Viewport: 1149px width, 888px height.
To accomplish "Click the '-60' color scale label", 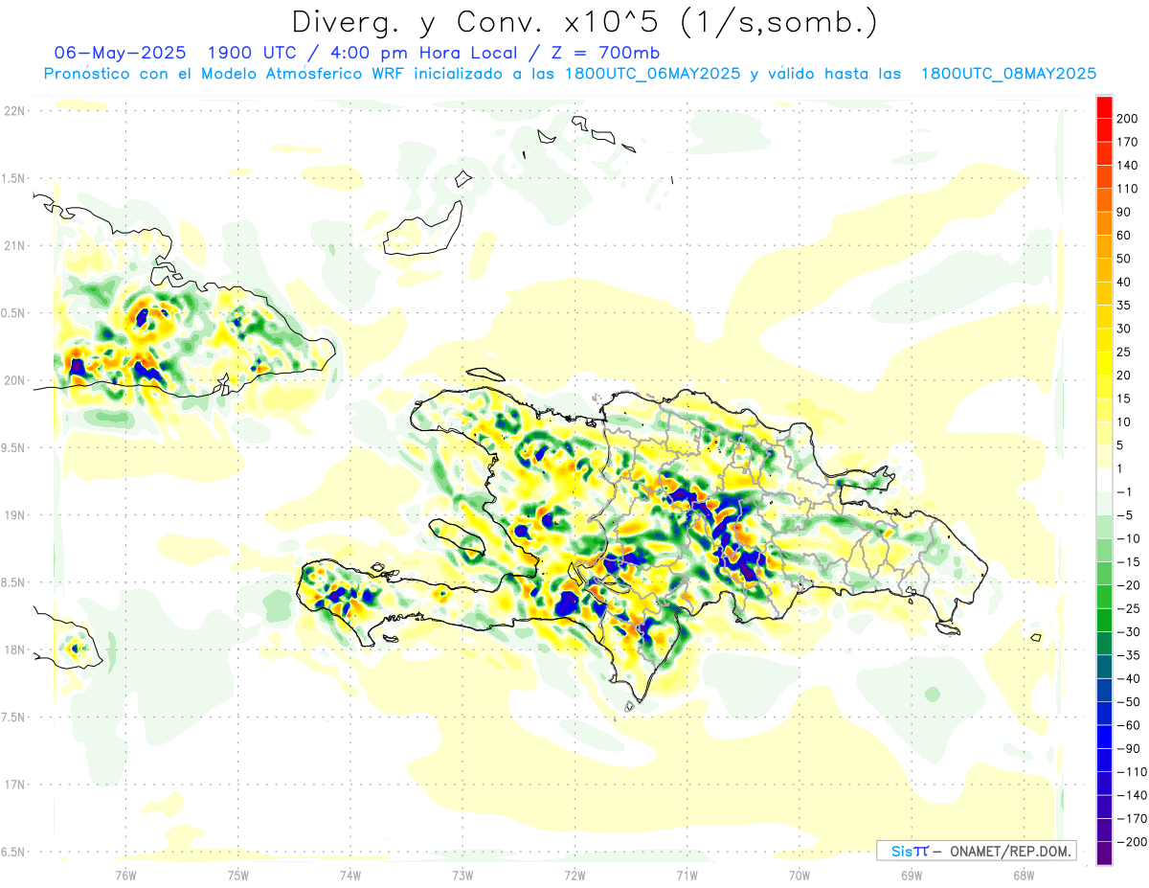I will coord(1128,725).
